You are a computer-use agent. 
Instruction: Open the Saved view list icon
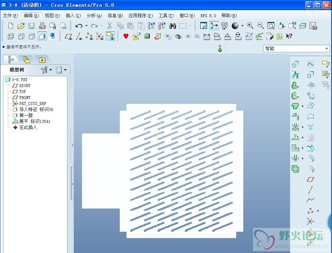click(292, 26)
